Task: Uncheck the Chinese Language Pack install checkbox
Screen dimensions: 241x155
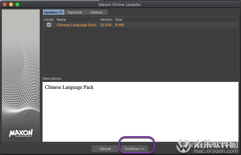Action: (x=49, y=25)
